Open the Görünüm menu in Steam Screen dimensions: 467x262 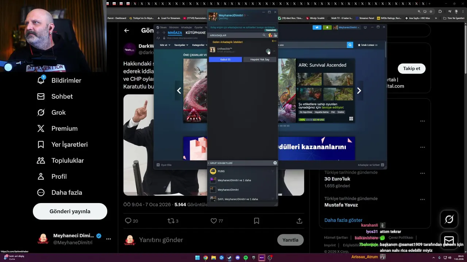point(174,27)
